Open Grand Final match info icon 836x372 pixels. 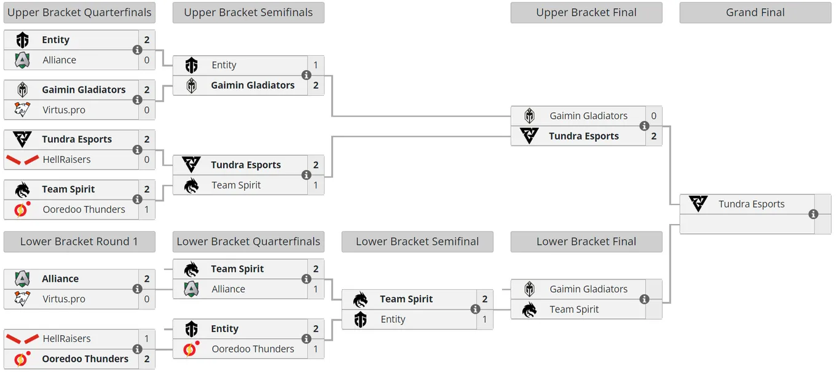(813, 214)
